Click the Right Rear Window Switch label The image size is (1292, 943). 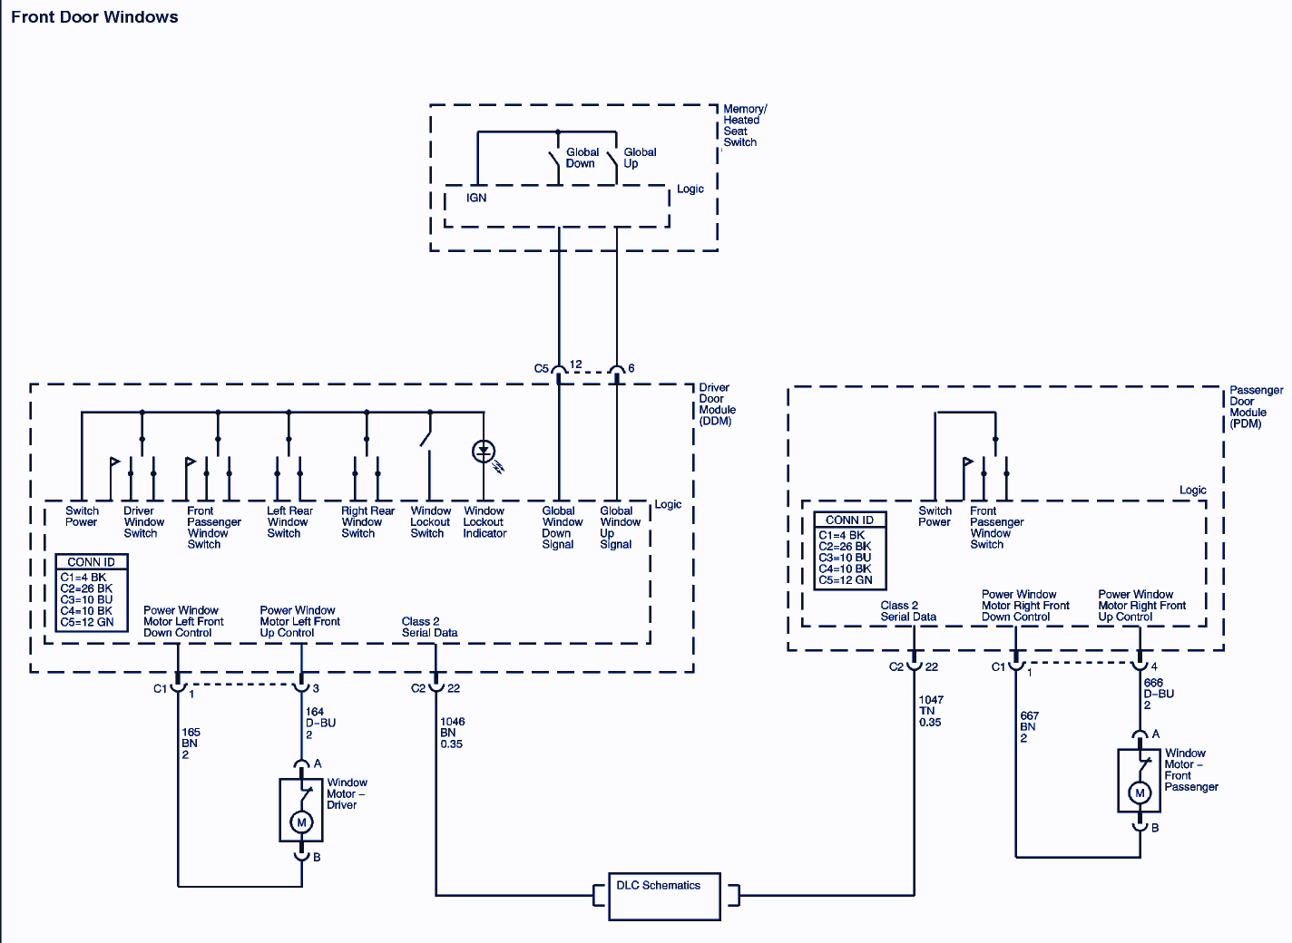(x=367, y=522)
